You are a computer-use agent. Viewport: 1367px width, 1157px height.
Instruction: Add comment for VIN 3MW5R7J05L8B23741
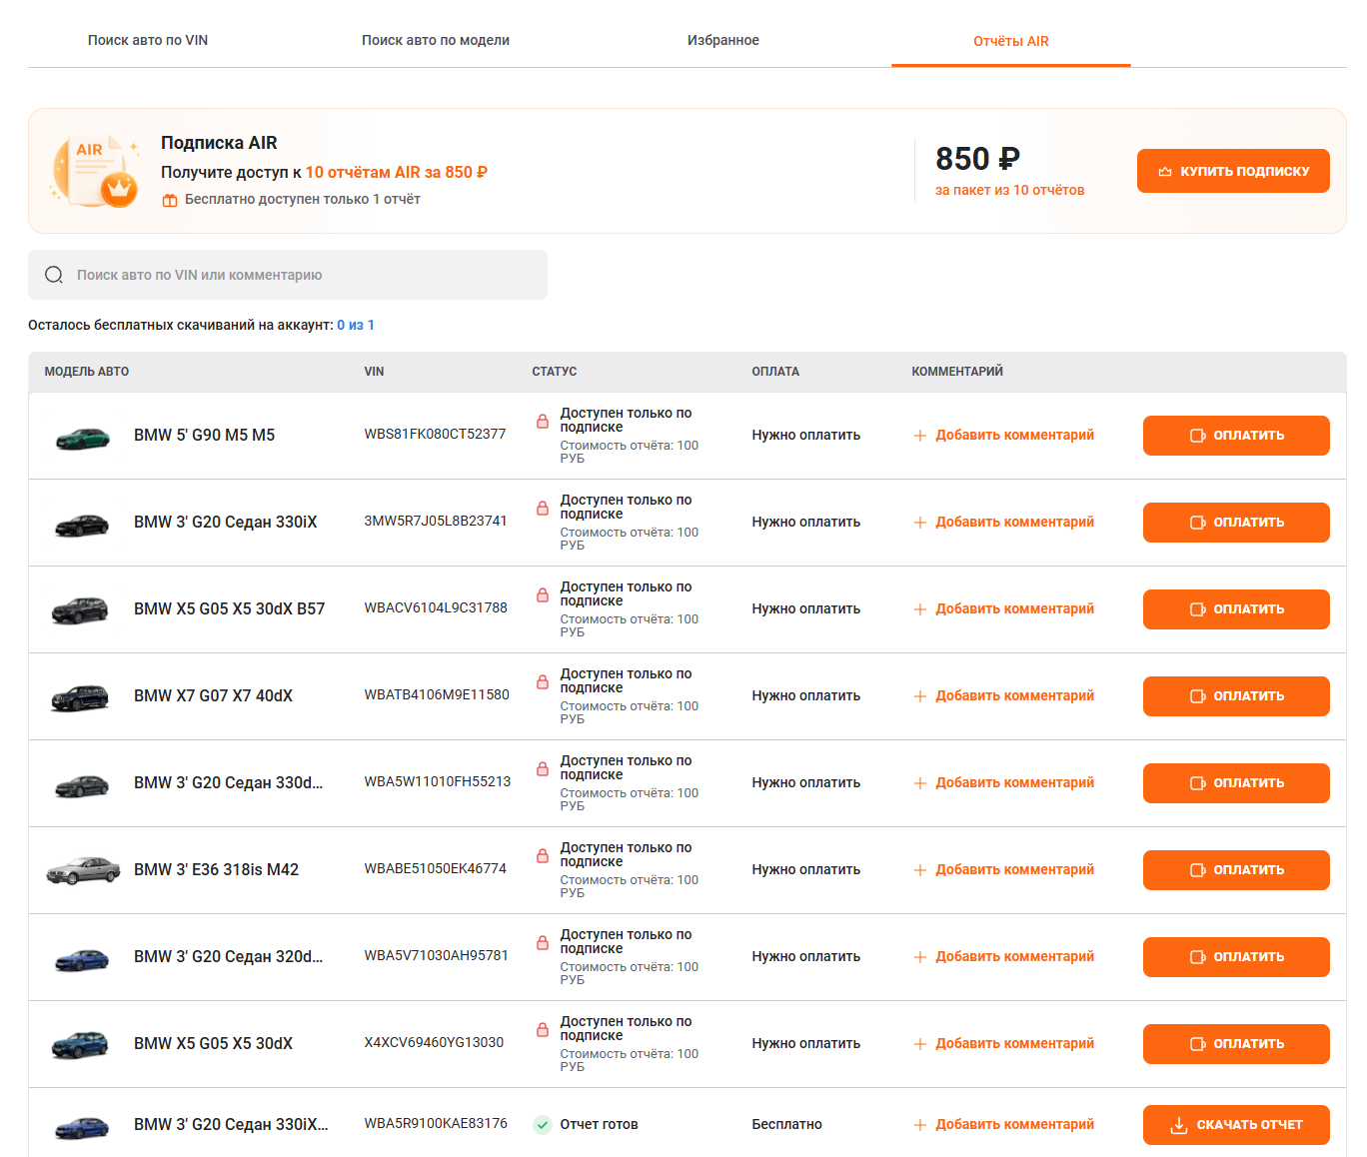(x=1004, y=523)
